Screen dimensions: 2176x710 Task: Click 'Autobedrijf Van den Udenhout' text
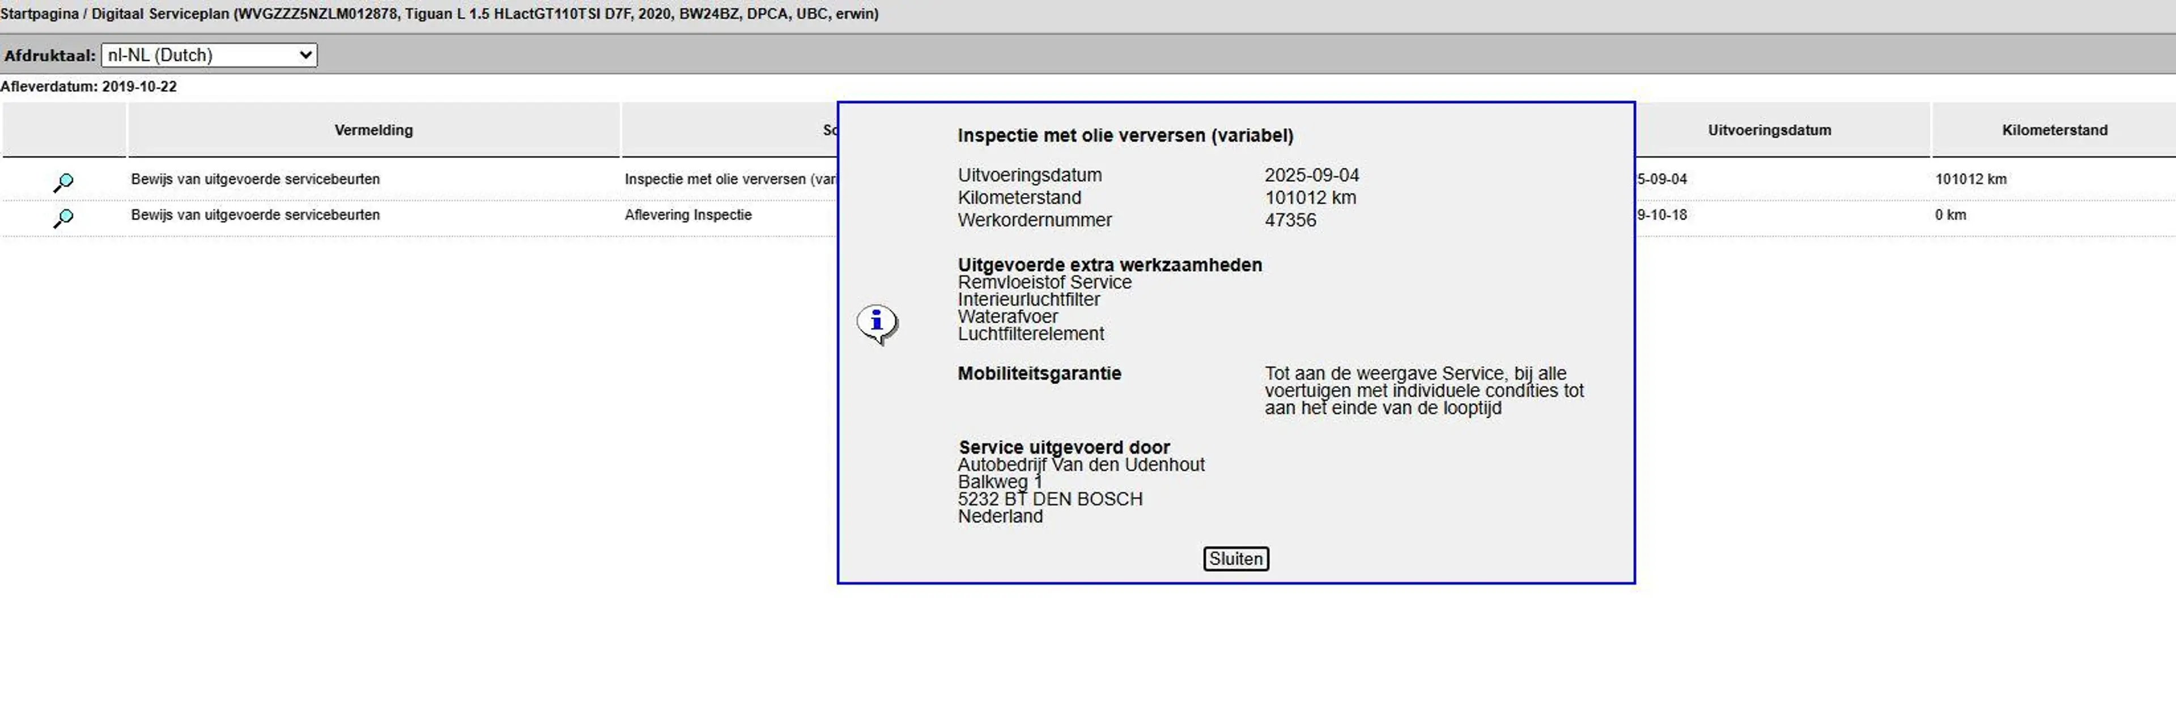point(1081,464)
